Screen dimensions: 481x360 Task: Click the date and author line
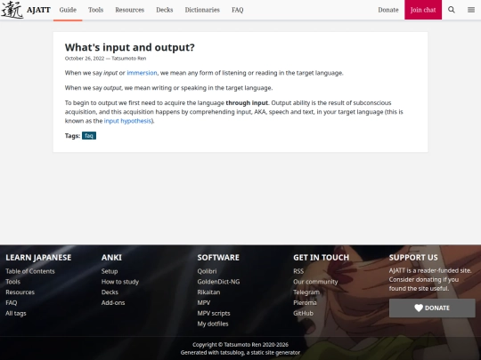click(105, 58)
